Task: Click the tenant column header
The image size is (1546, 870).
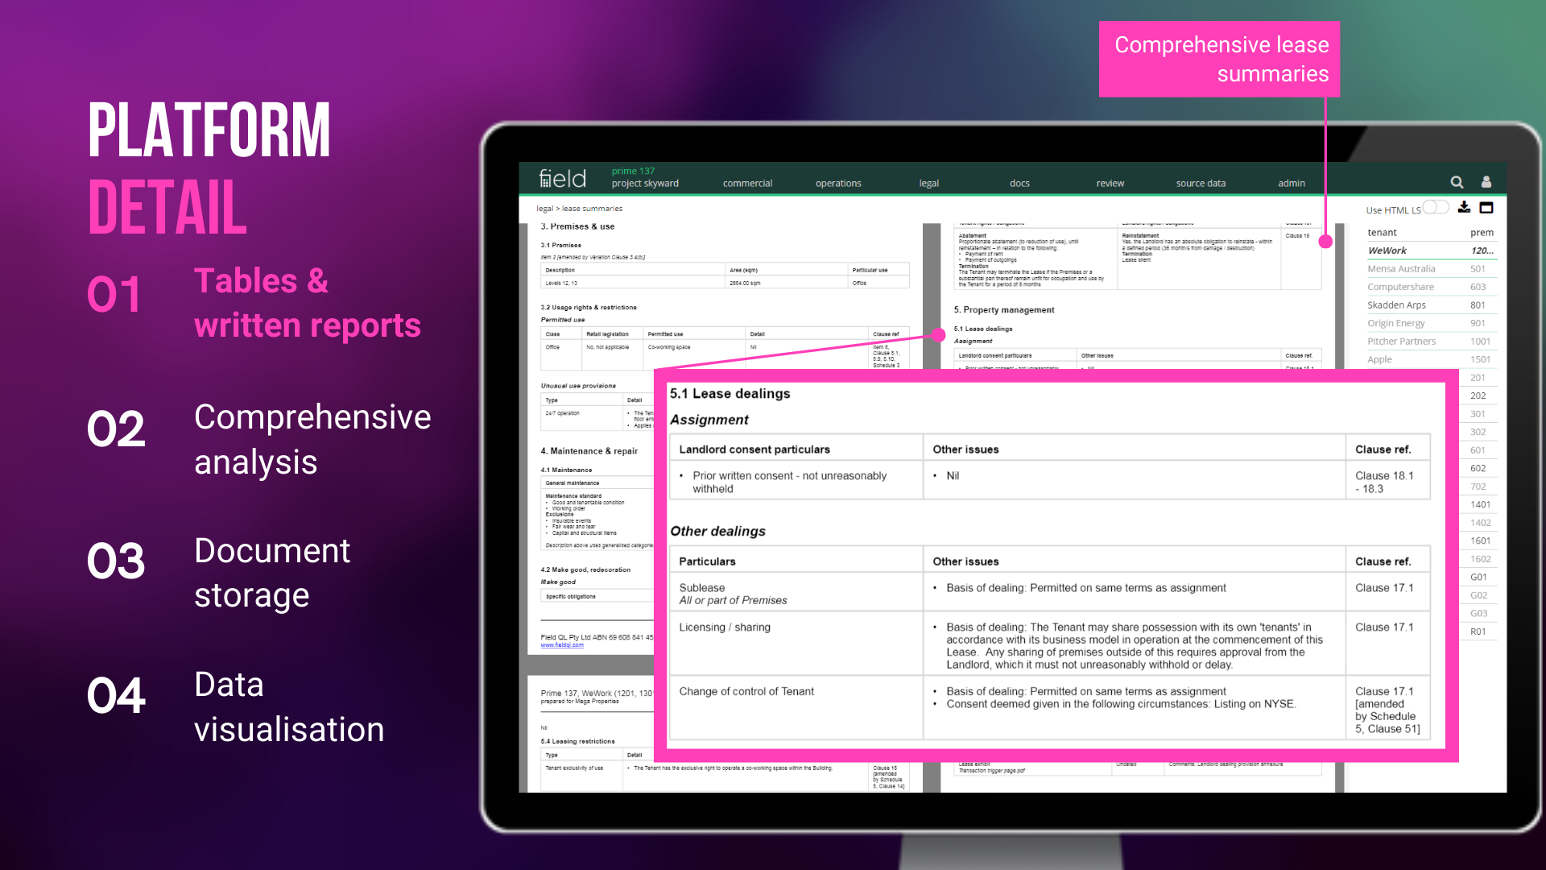Action: point(1382,233)
